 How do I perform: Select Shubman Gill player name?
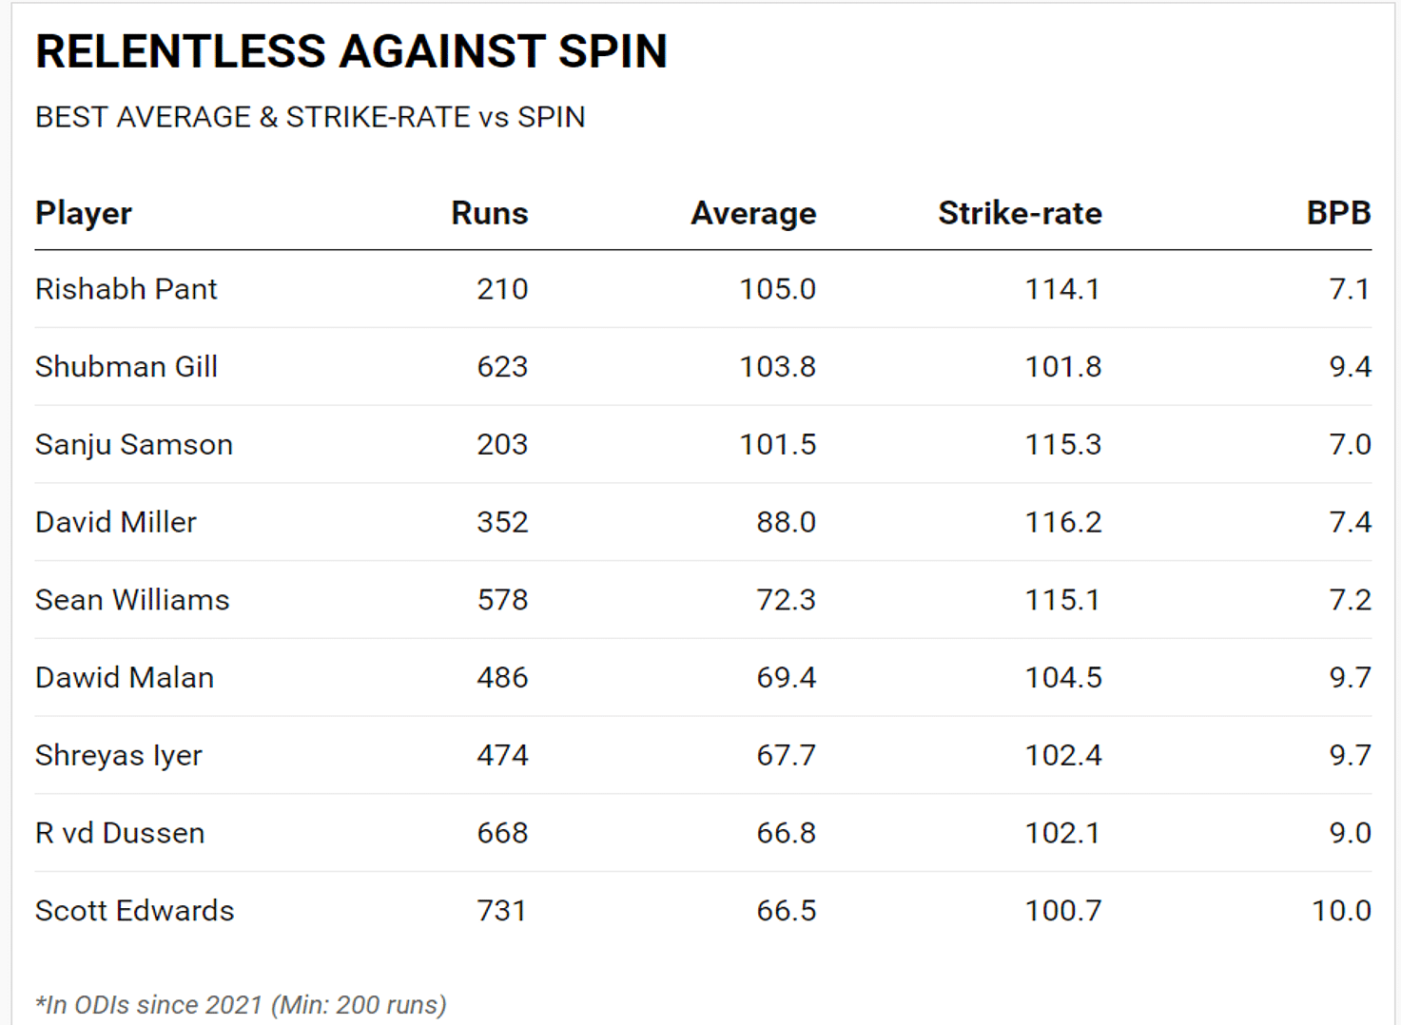click(x=126, y=367)
